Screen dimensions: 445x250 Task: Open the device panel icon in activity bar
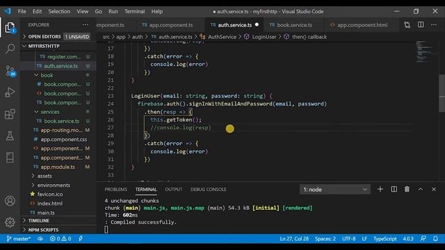[10, 158]
